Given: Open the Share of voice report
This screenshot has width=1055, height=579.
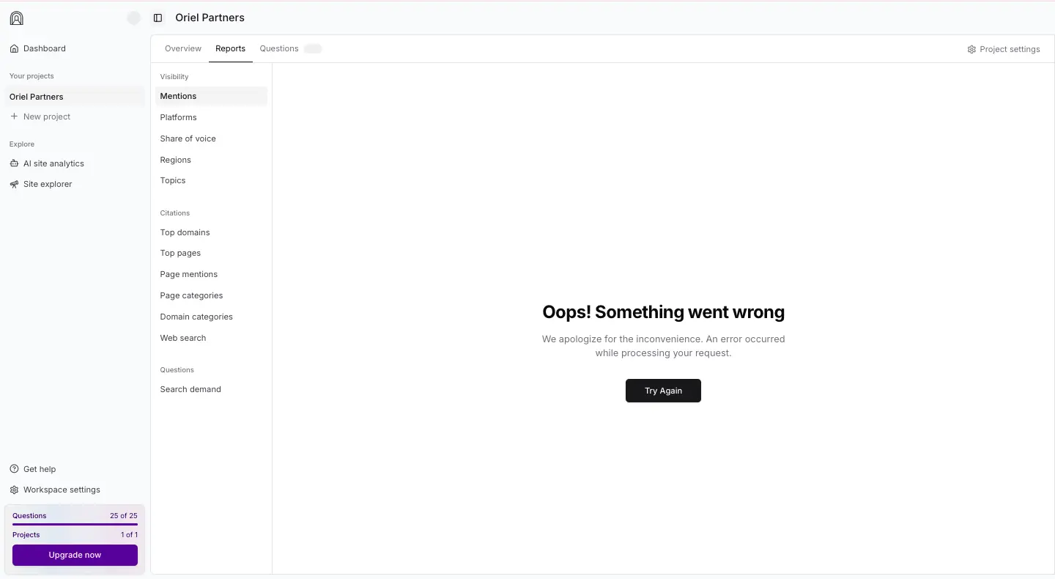Looking at the screenshot, I should pyautogui.click(x=188, y=139).
